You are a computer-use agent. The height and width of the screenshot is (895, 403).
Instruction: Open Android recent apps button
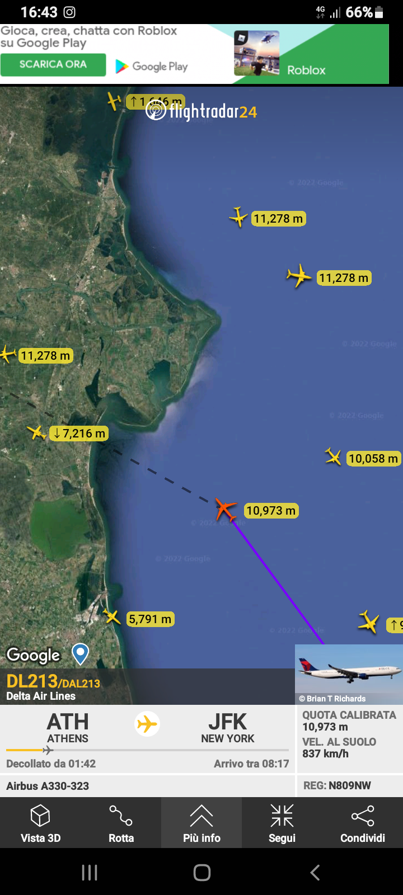(90, 872)
